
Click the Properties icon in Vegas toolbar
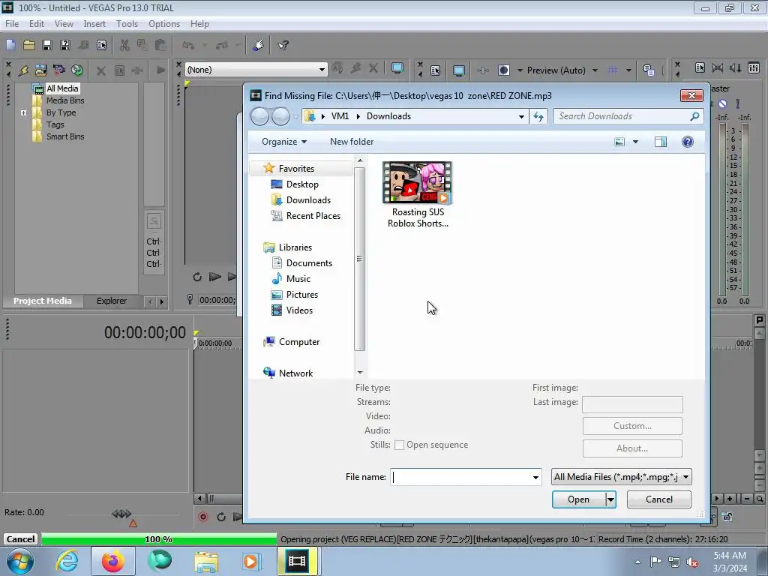101,45
